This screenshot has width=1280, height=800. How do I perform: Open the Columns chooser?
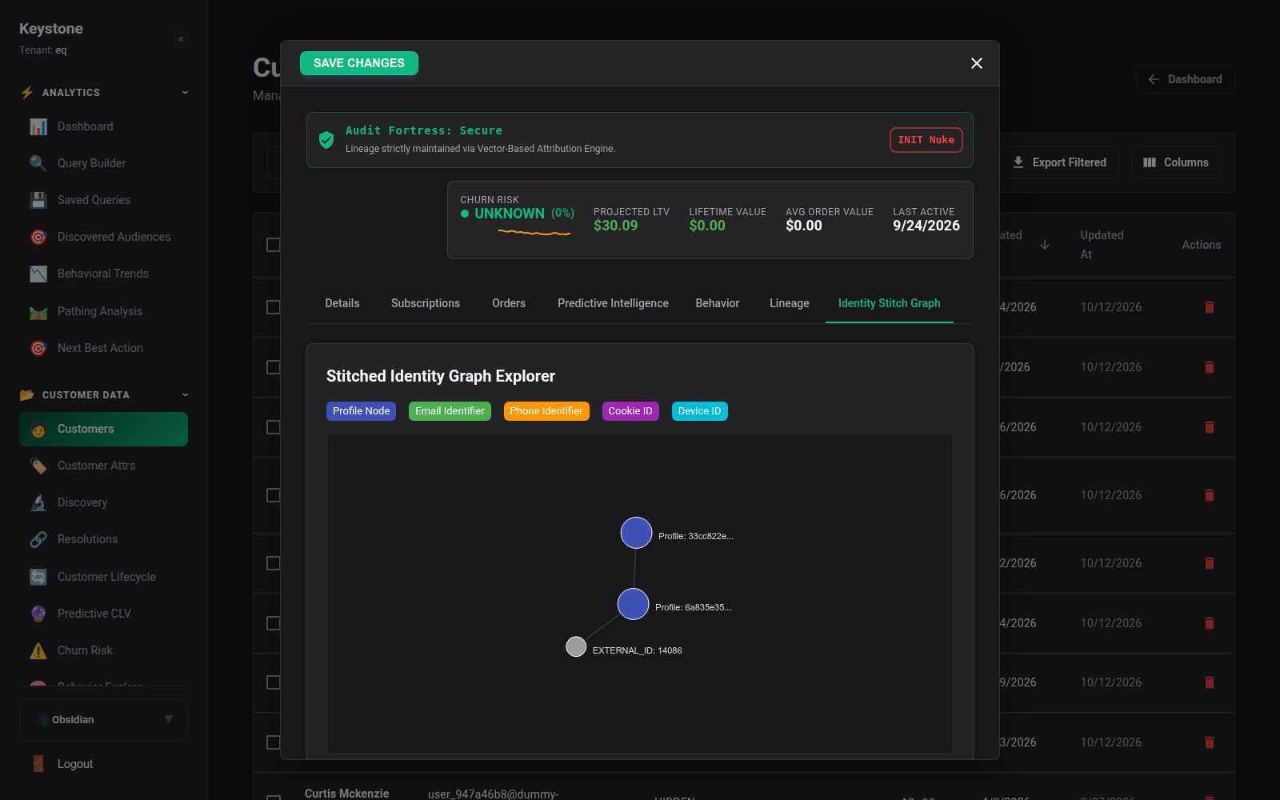(x=1176, y=162)
